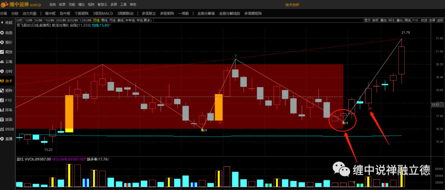Click 分笔 in the toolbar
This screenshot has width=445, height=190.
pyautogui.click(x=3, y=14)
